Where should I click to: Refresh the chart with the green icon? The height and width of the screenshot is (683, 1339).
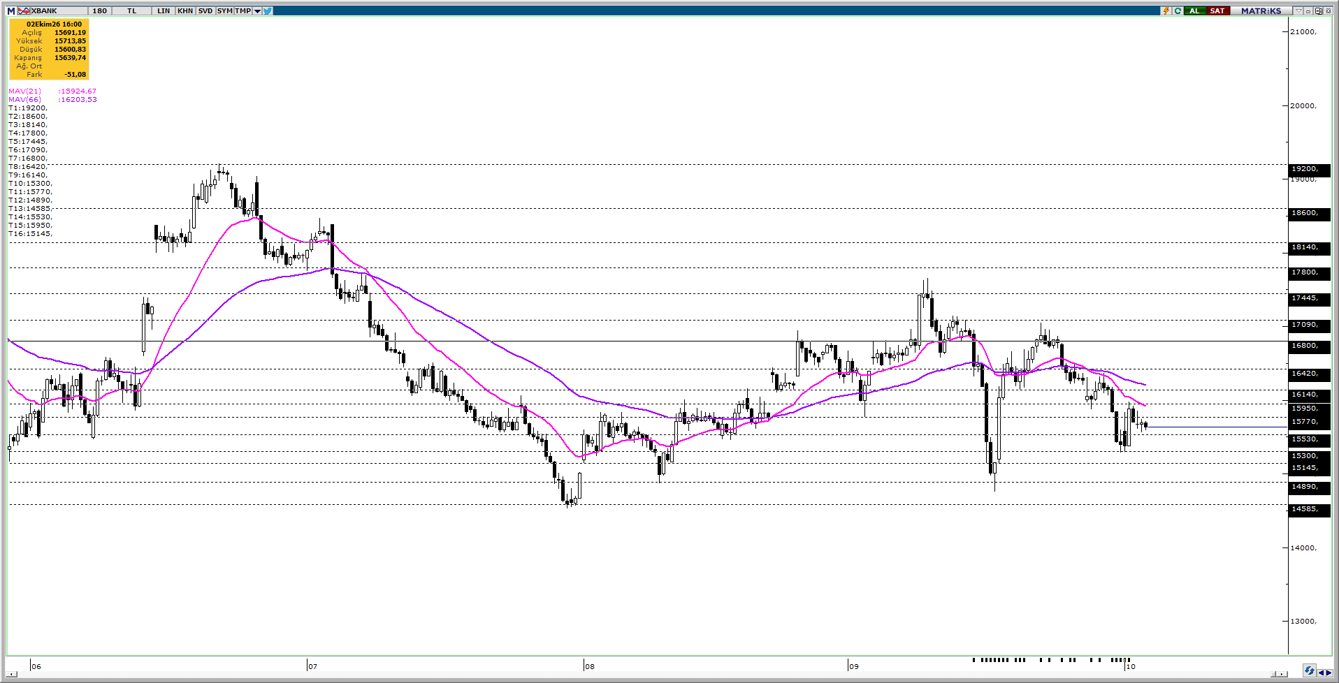click(x=1178, y=10)
